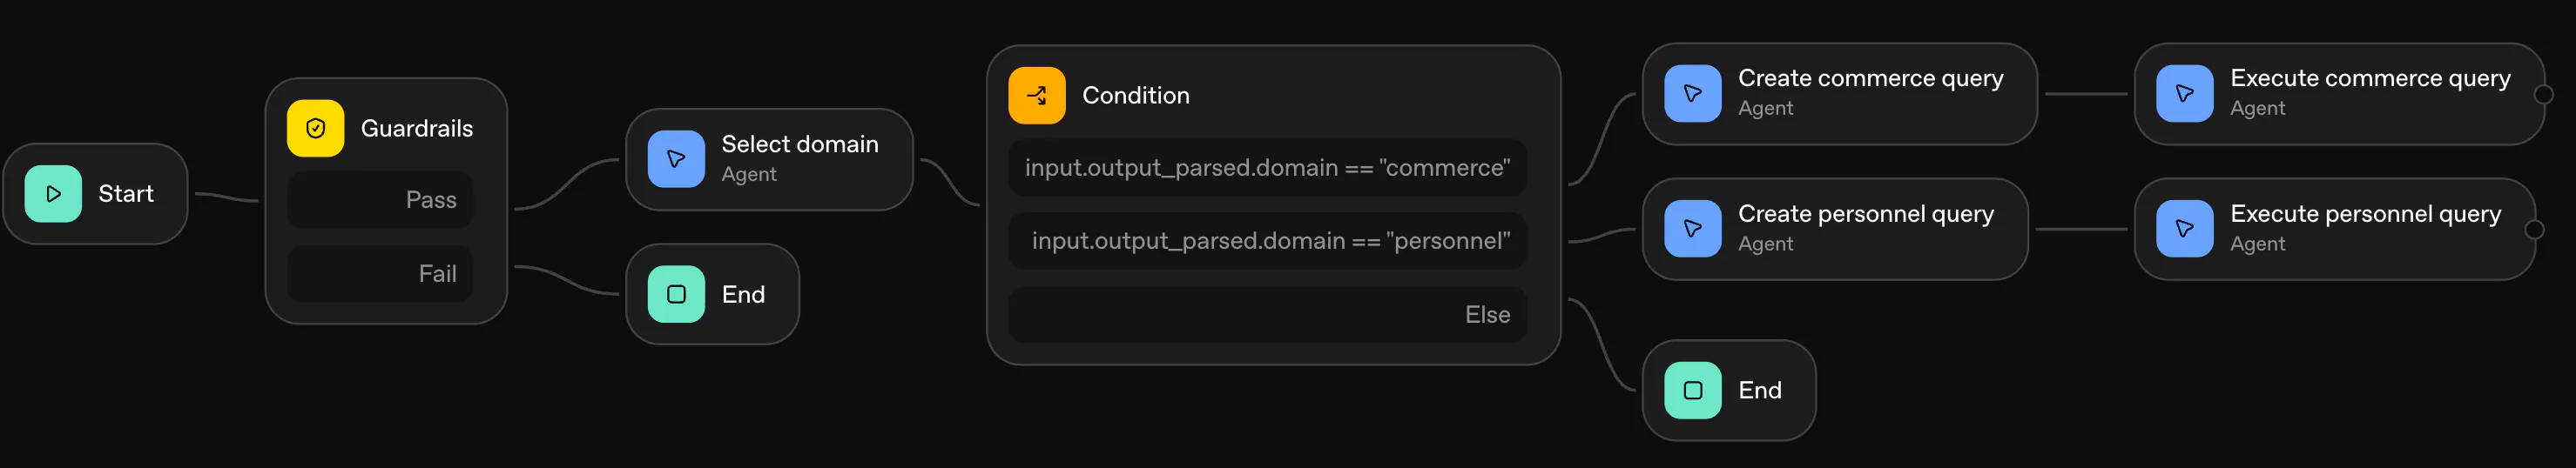Click the green Start node play icon
Viewport: 2576px width, 468px height.
coord(53,194)
